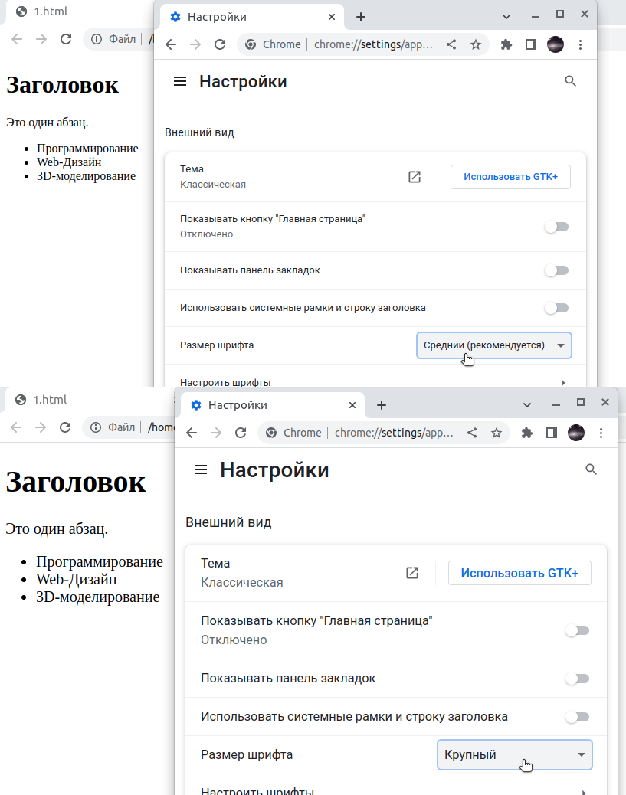Open three-dot Chrome menu in lower window
626x795 pixels.
pos(601,433)
